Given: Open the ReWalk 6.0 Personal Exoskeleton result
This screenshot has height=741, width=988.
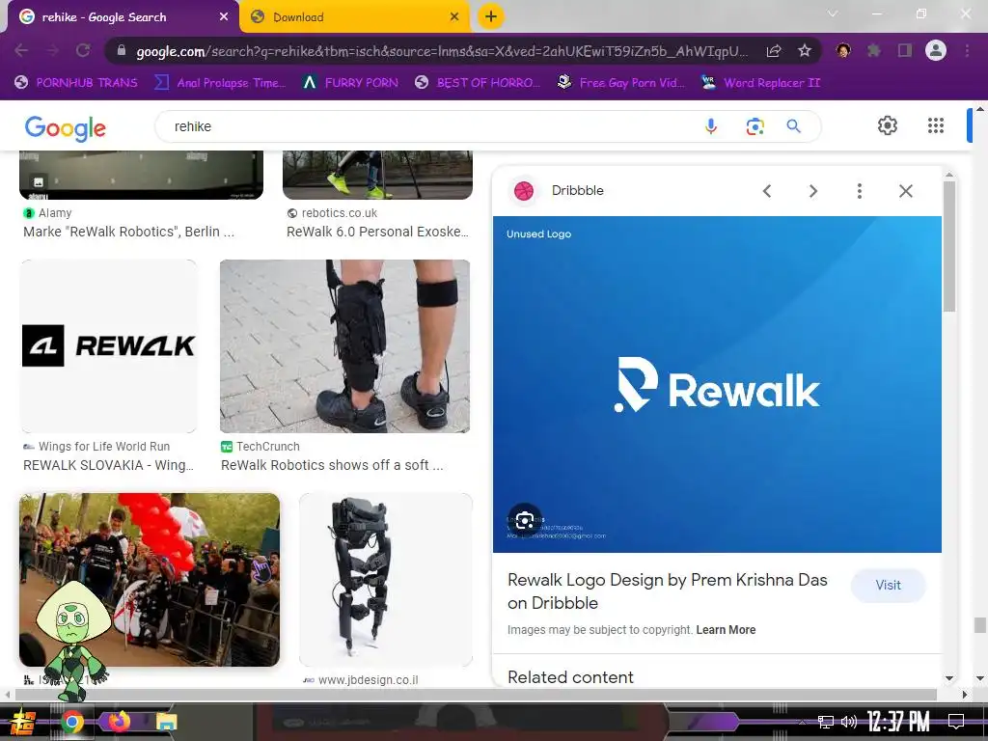Looking at the screenshot, I should (x=377, y=232).
